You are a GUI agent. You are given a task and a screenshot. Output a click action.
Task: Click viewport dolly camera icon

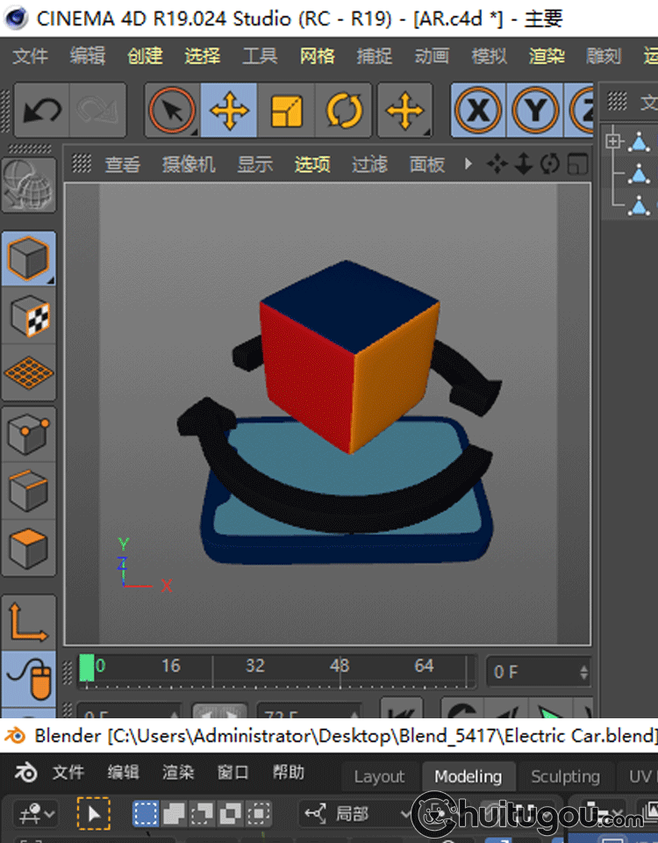523,164
